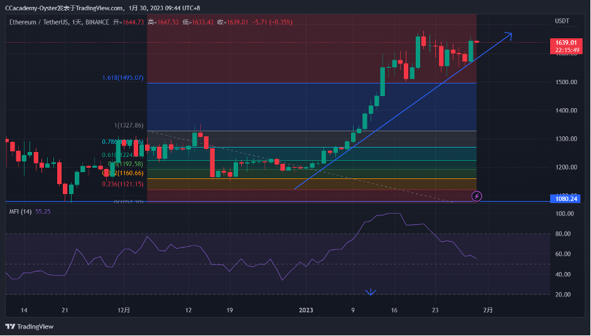Select the 0.236(1121.15) Fibonacci level label

[123, 184]
